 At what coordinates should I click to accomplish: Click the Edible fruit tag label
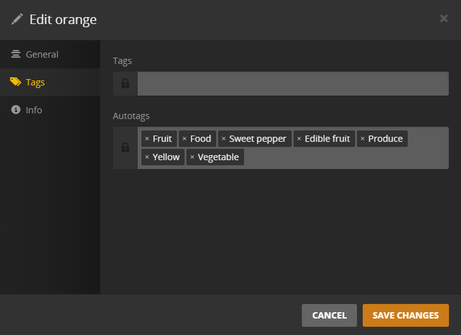pyautogui.click(x=327, y=139)
